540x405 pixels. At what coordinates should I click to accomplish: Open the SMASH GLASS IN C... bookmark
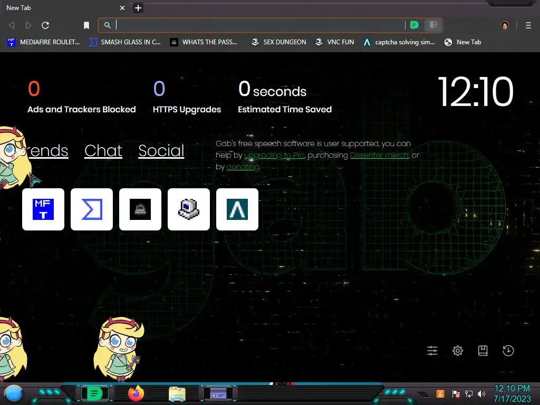(x=125, y=42)
